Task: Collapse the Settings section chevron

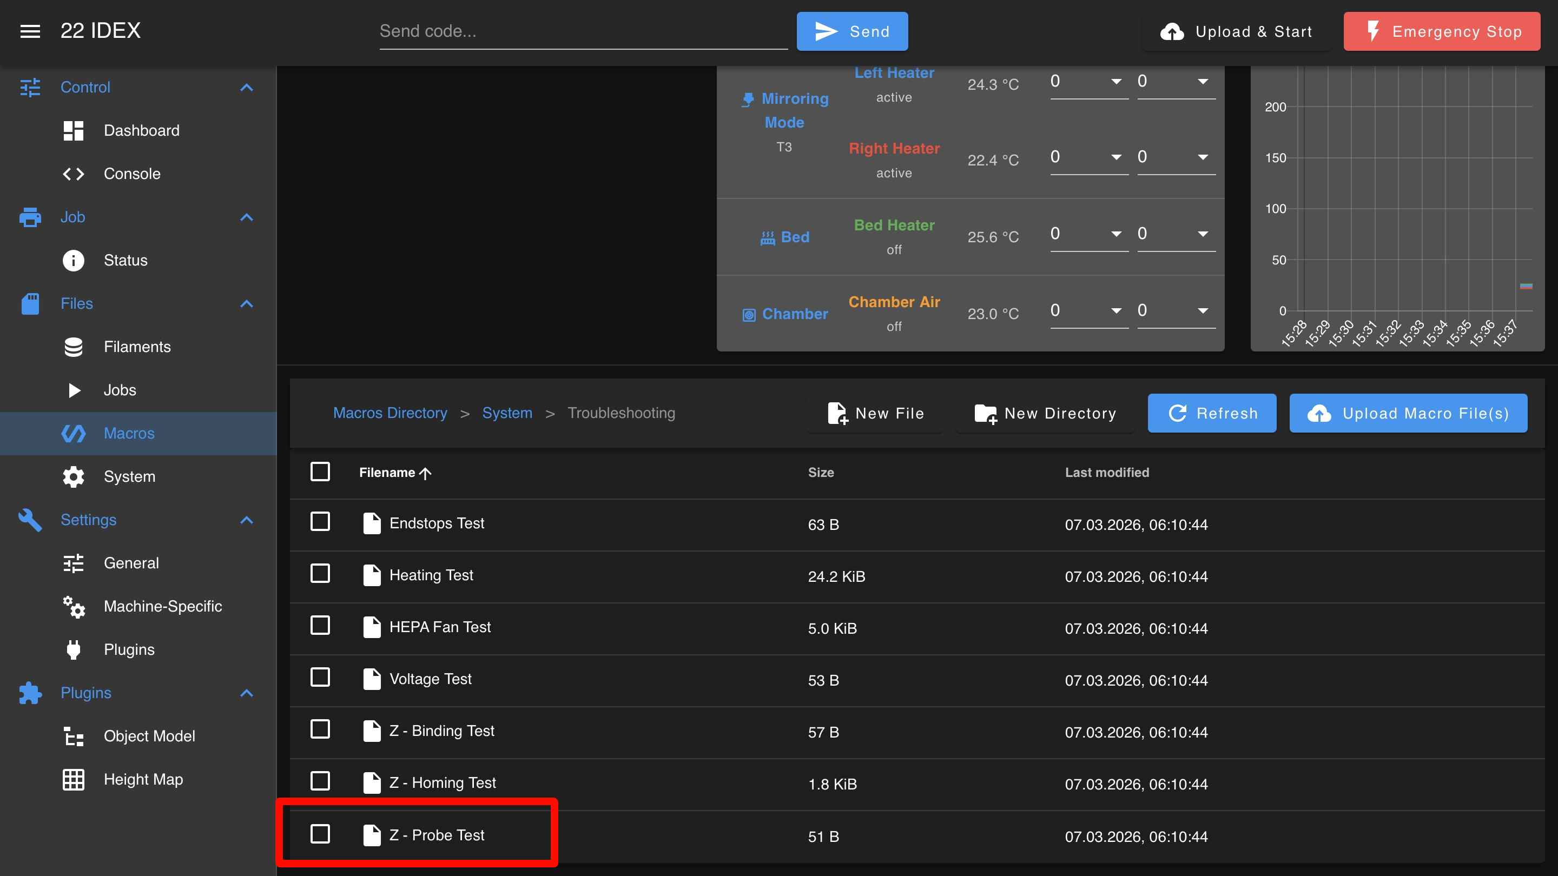Action: [246, 520]
